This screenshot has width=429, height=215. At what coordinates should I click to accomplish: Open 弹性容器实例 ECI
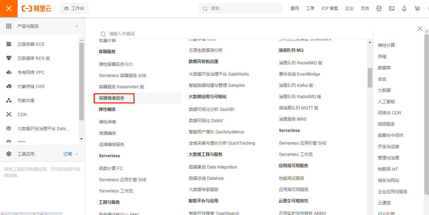116,64
